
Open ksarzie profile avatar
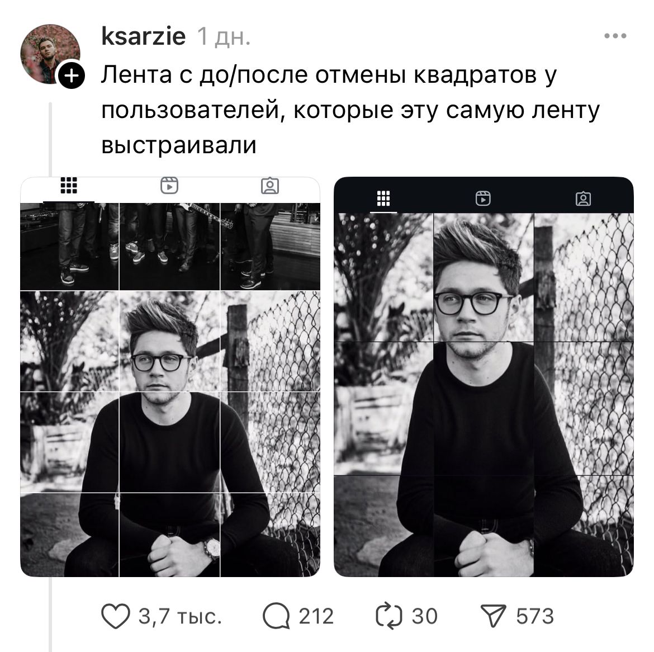click(50, 54)
